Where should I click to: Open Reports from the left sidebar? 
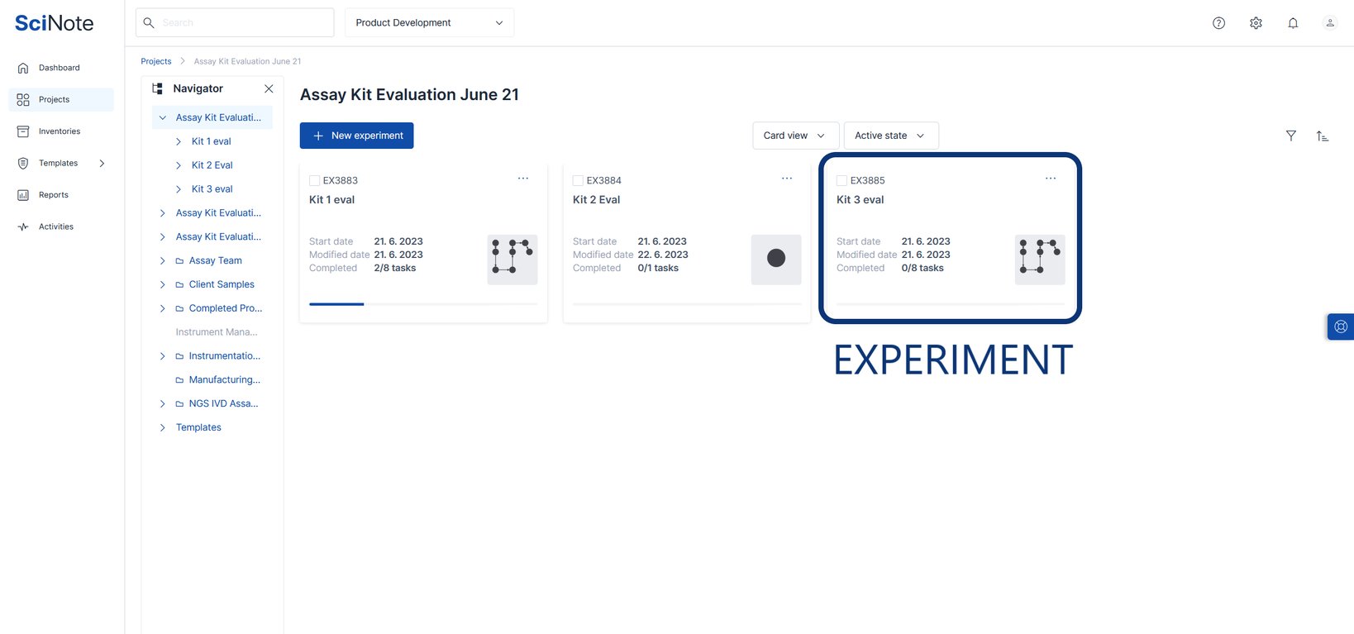point(54,195)
